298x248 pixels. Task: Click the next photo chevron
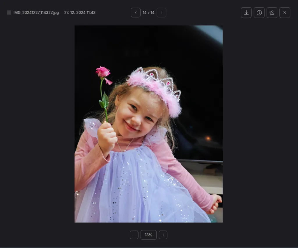pos(162,12)
